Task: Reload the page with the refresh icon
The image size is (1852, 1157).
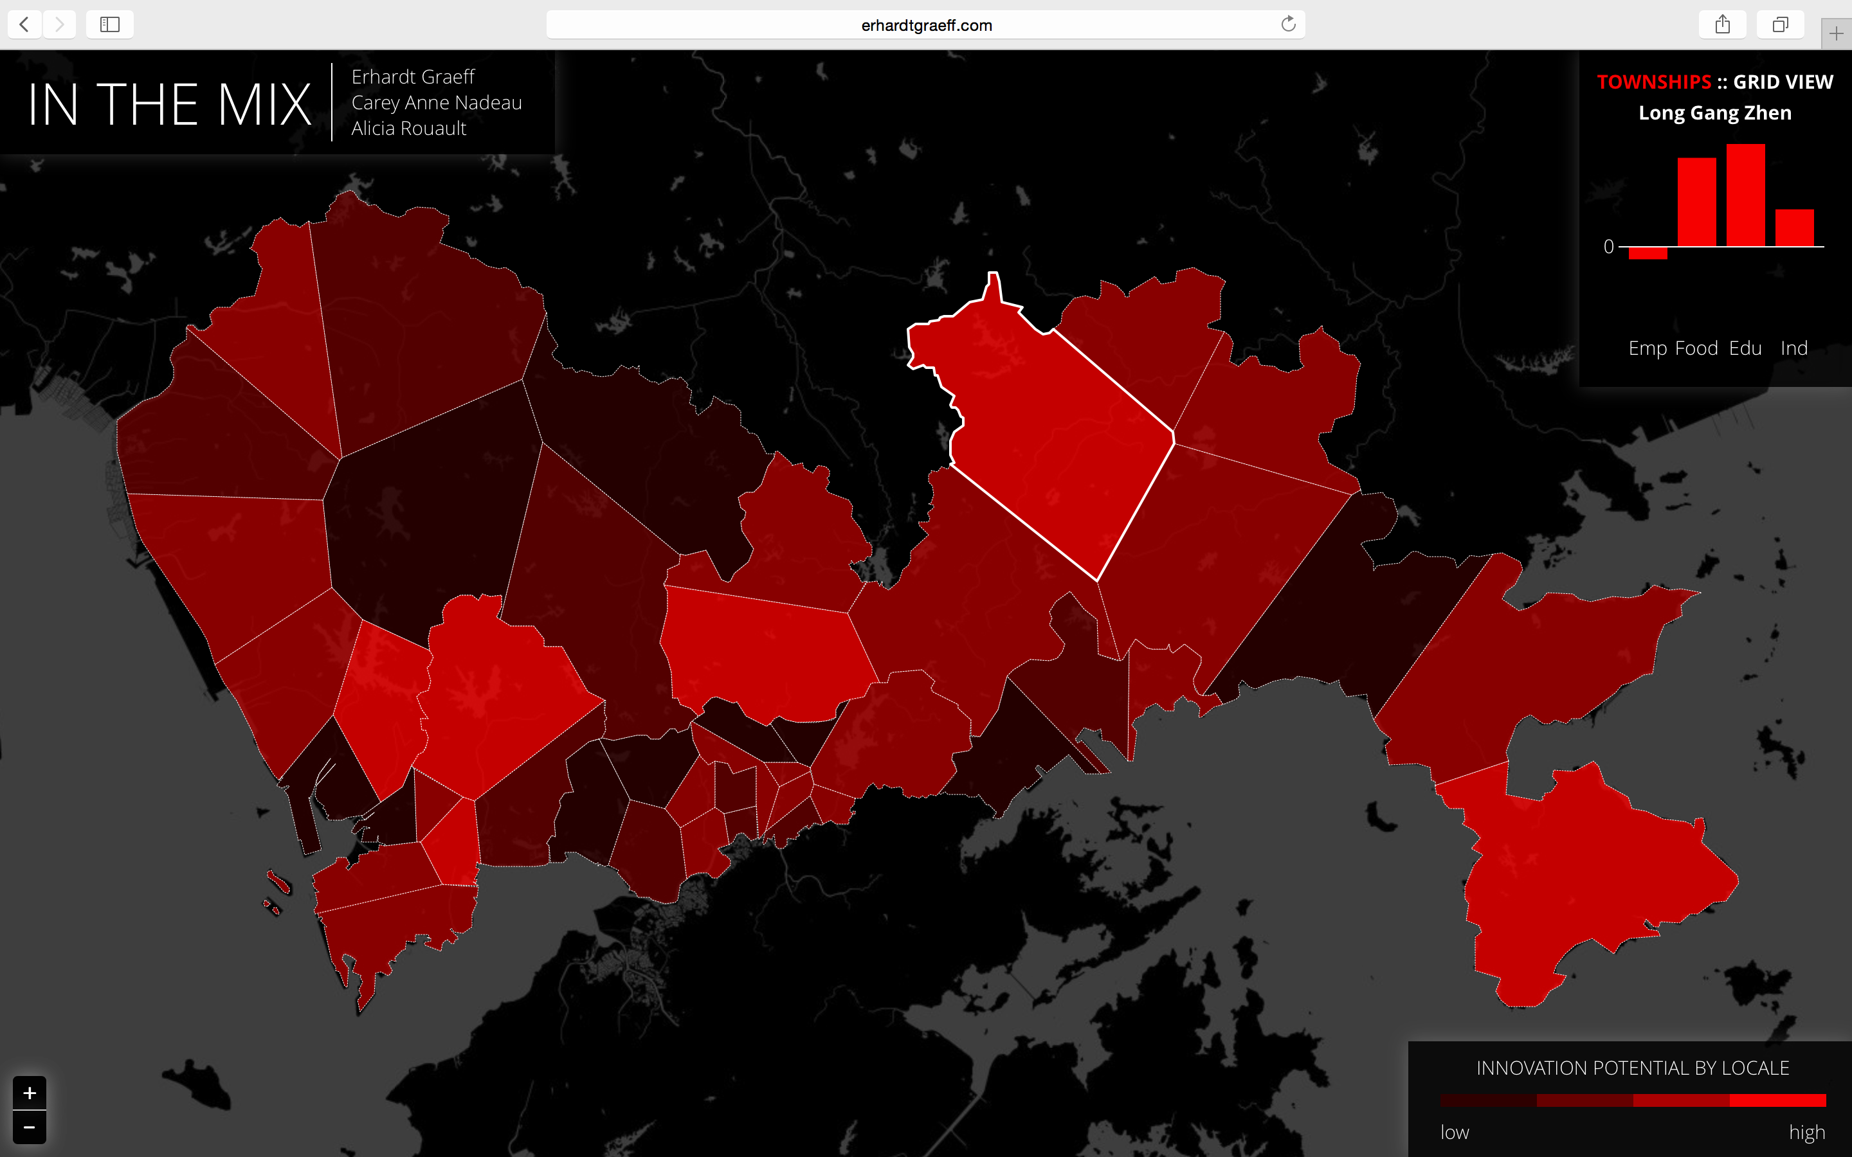Action: pos(1288,24)
